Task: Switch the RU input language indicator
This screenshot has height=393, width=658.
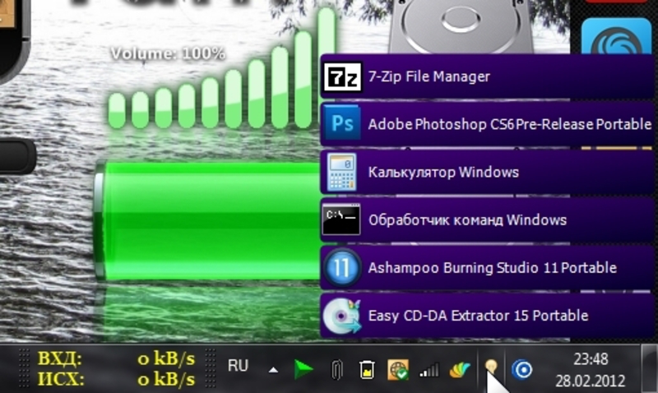Action: coord(238,366)
